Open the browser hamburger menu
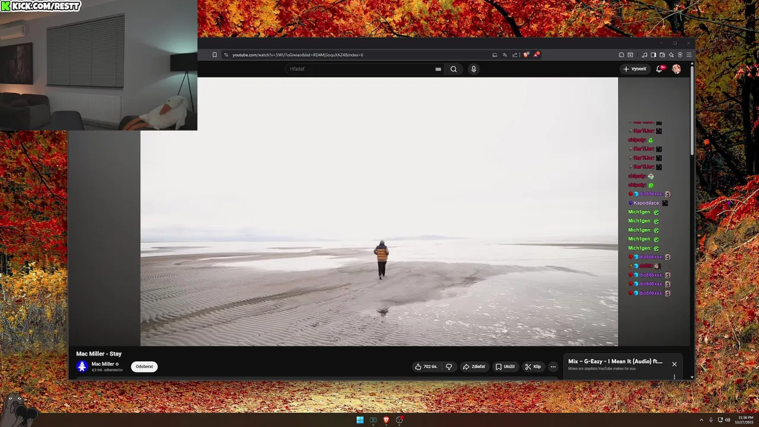Screen dimensions: 759x427 689,55
